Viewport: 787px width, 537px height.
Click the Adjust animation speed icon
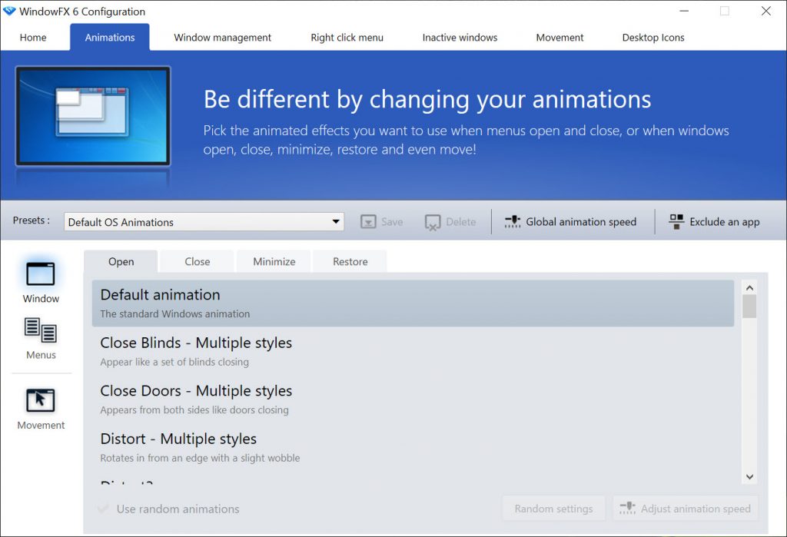click(627, 509)
